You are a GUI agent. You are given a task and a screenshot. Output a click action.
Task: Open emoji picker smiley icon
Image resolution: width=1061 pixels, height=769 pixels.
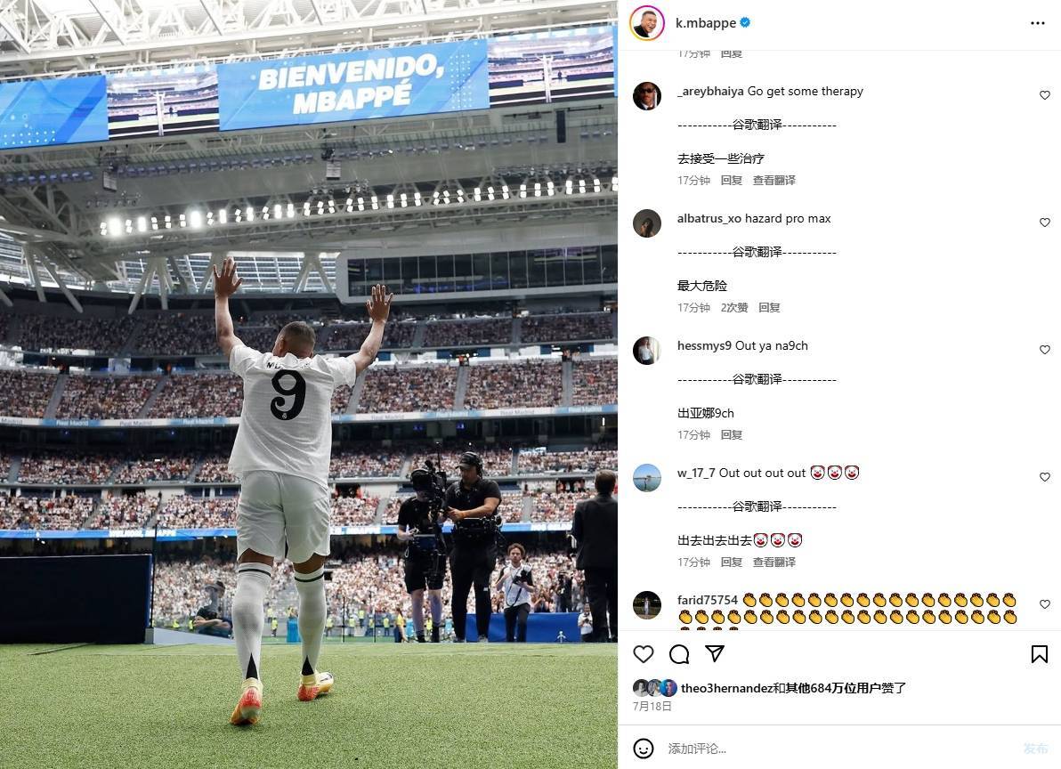pos(643,748)
